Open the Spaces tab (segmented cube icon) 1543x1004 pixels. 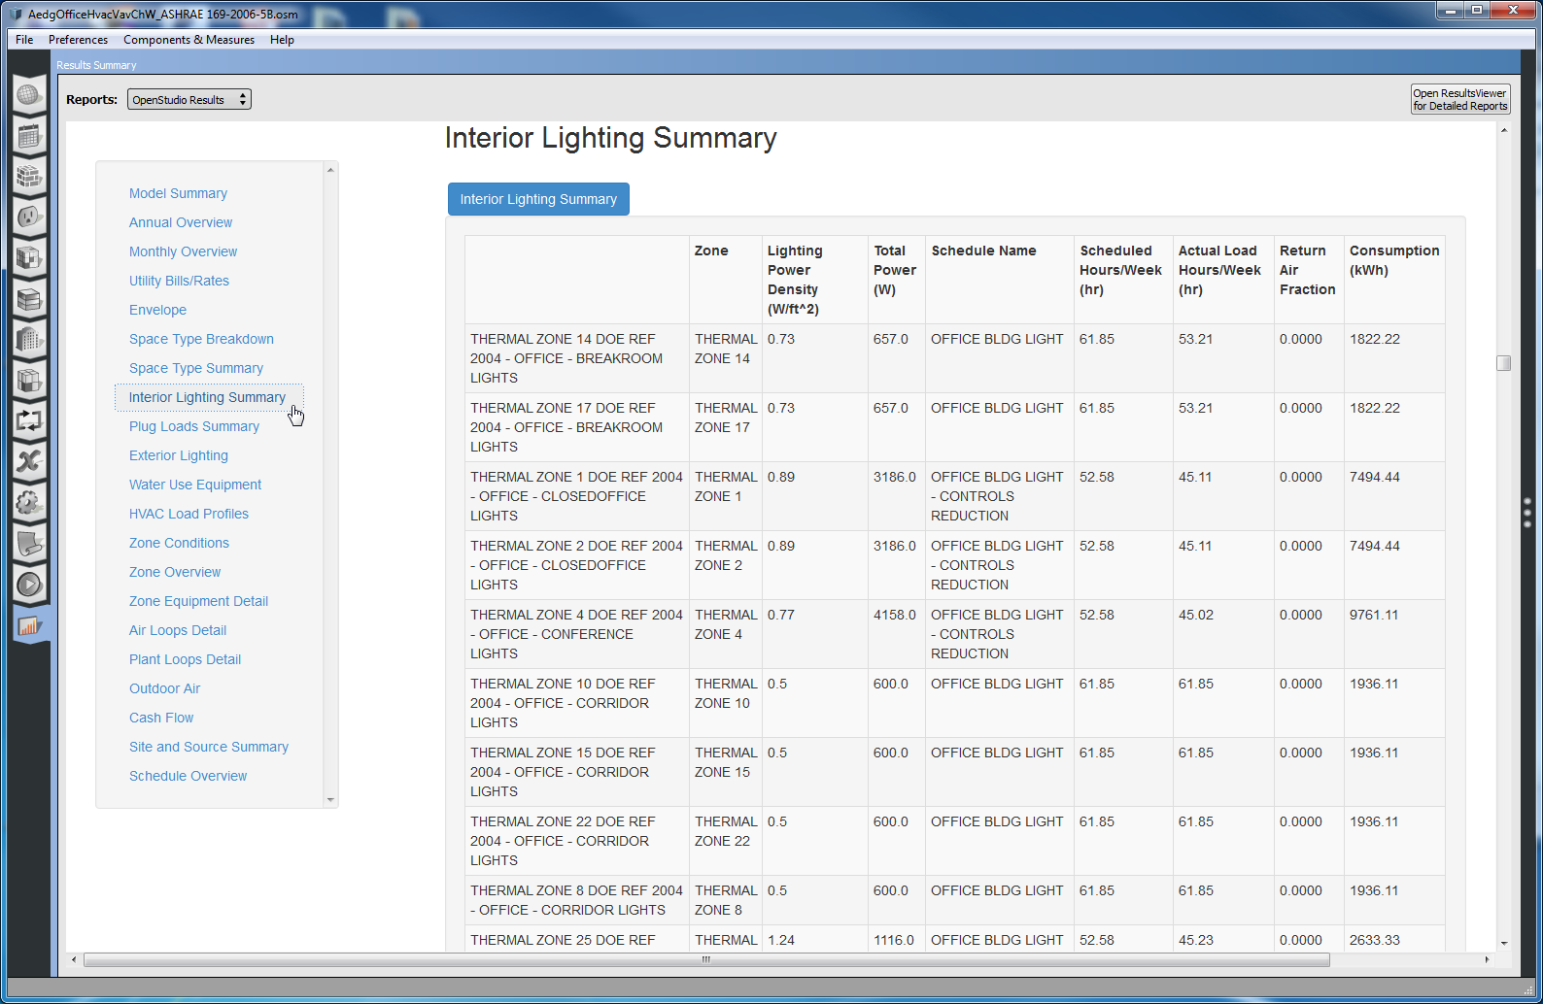pyautogui.click(x=29, y=380)
